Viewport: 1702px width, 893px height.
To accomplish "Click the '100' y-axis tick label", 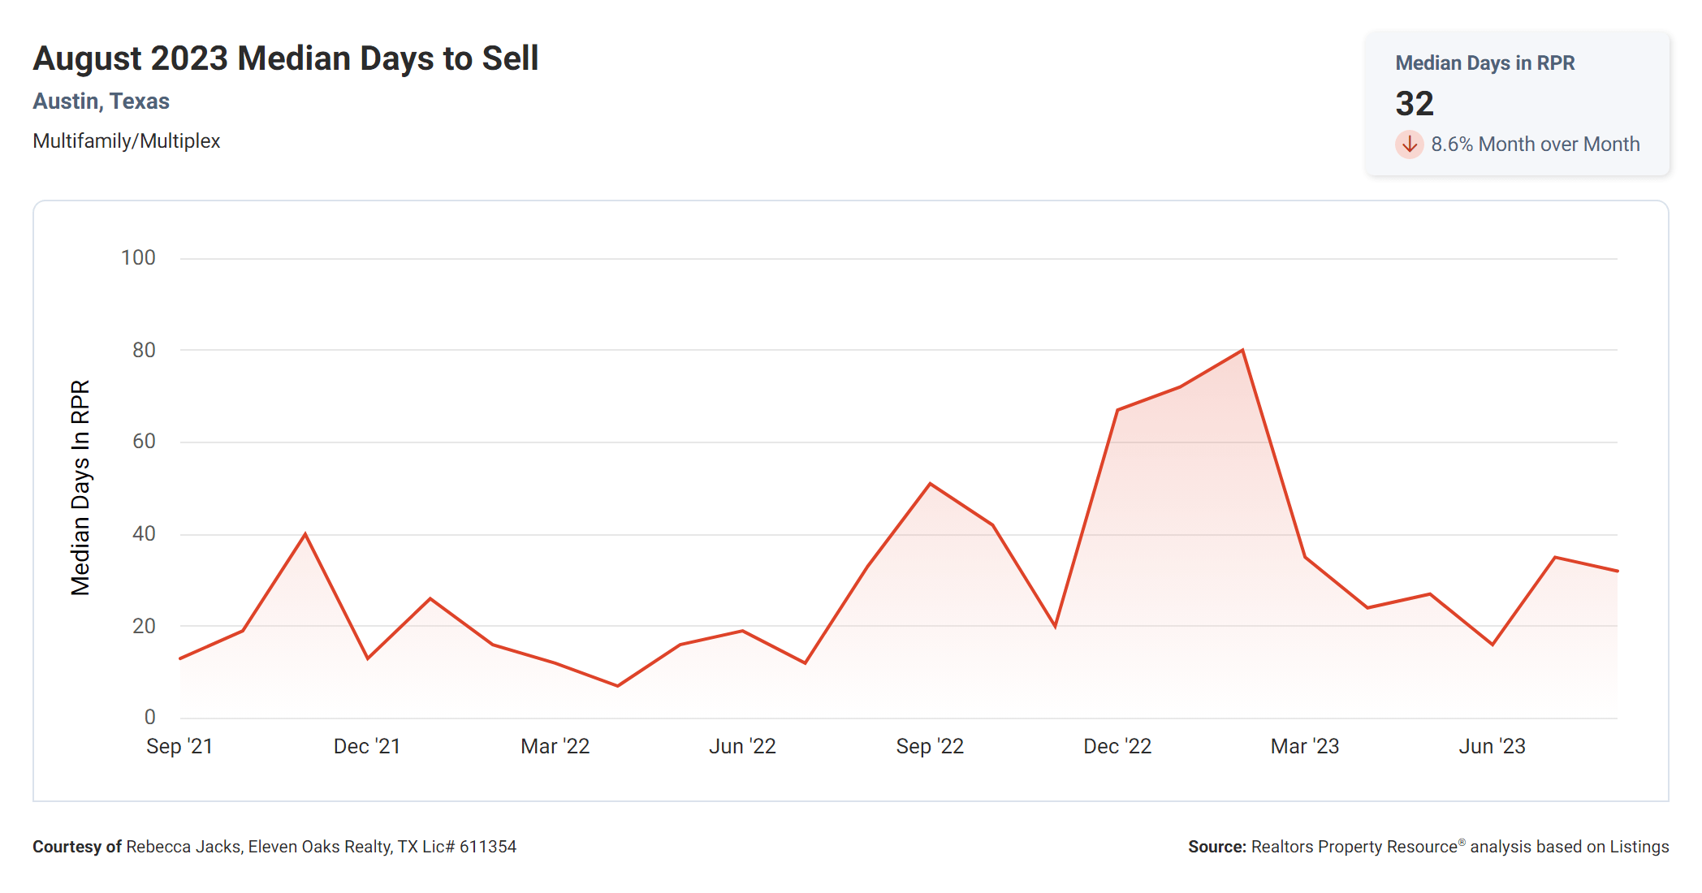I will 138,258.
